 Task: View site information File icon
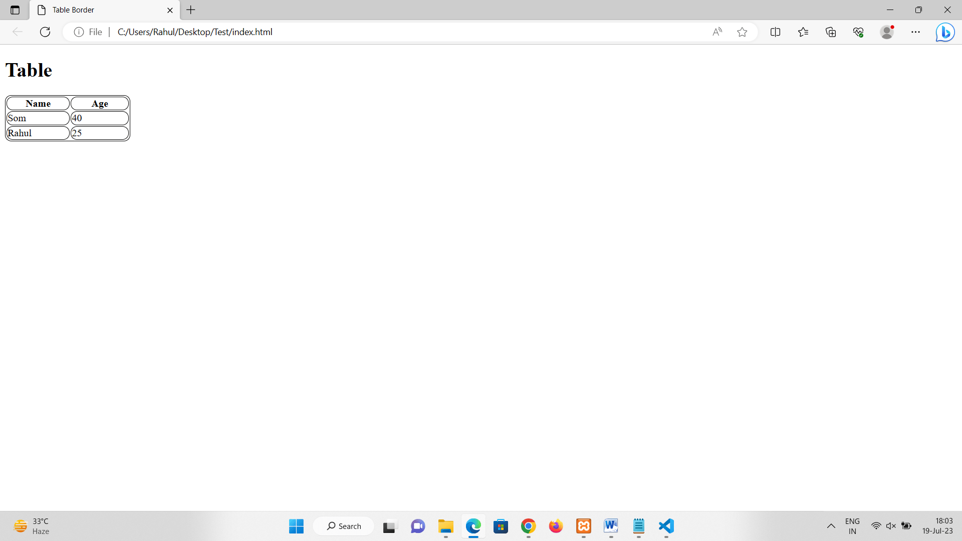(x=88, y=32)
